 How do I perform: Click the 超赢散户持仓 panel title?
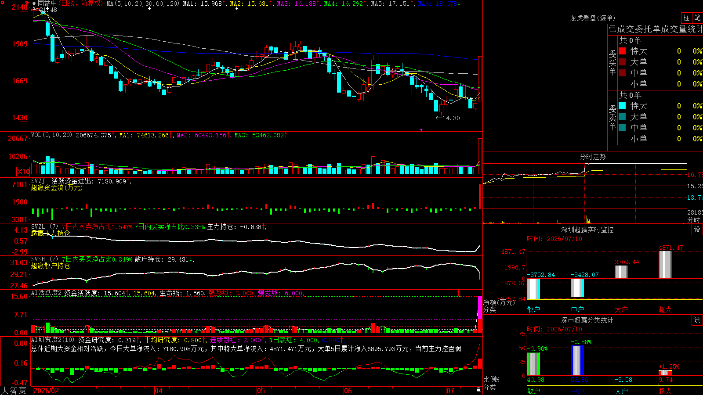(51, 266)
